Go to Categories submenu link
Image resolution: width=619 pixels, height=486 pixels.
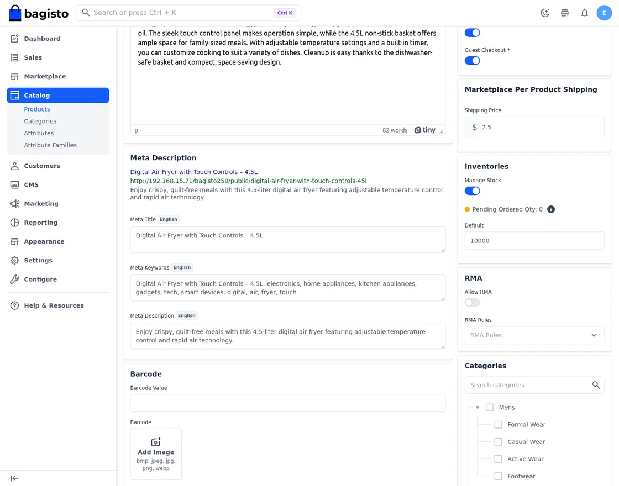click(x=40, y=121)
